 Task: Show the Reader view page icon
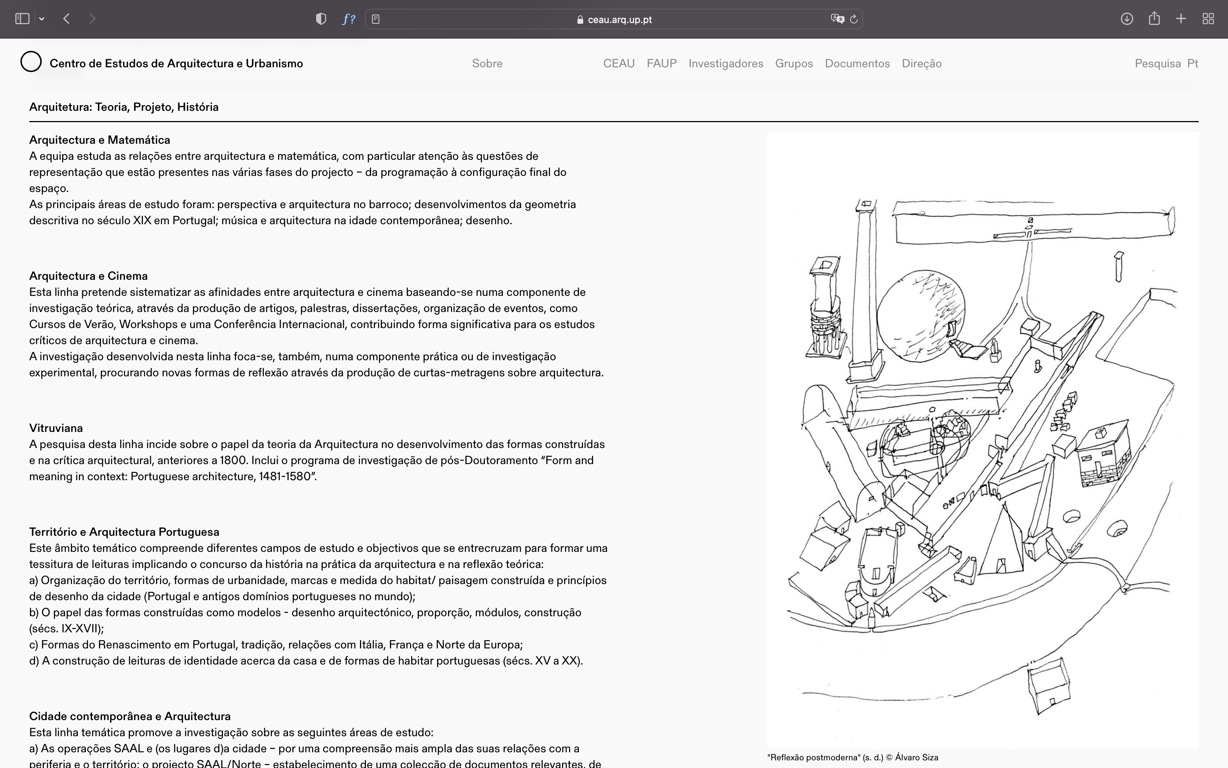pos(375,19)
